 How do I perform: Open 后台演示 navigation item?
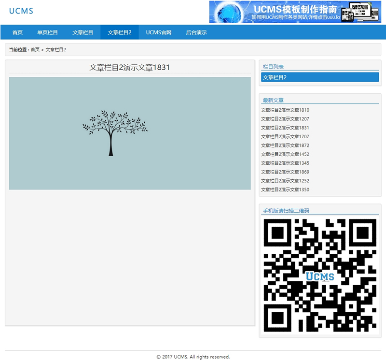pos(196,32)
